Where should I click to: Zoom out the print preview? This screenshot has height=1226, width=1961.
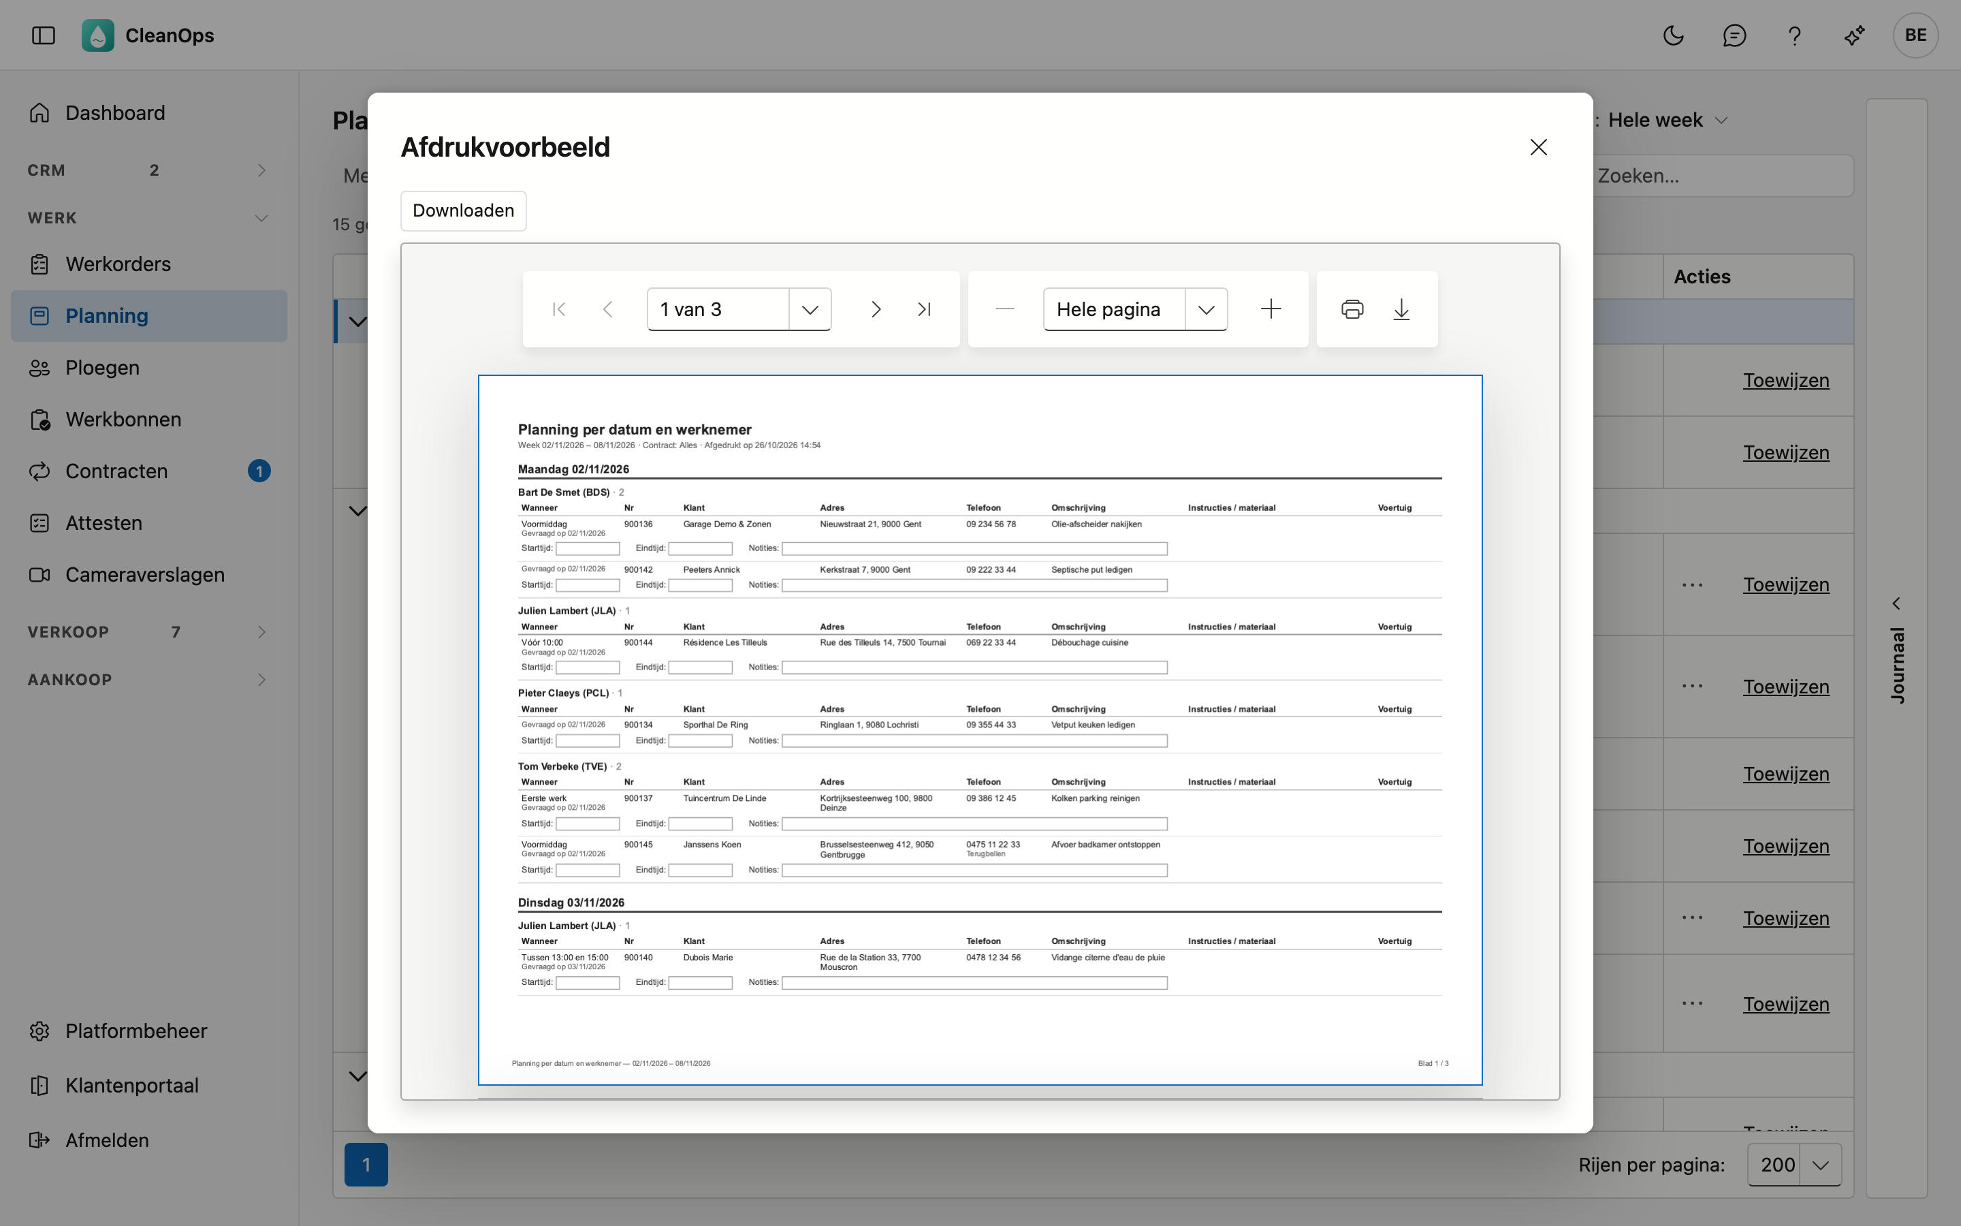point(1005,309)
